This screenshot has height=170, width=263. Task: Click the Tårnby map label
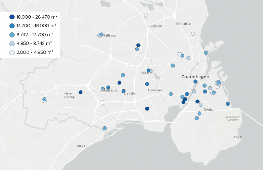208,110
